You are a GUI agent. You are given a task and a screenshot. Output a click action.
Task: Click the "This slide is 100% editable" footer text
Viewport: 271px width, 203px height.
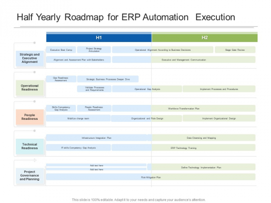139,200
